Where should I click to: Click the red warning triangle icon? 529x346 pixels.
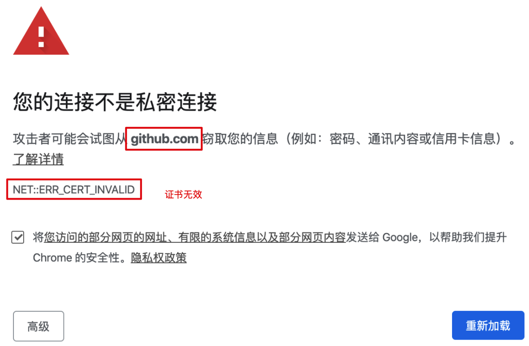41,32
